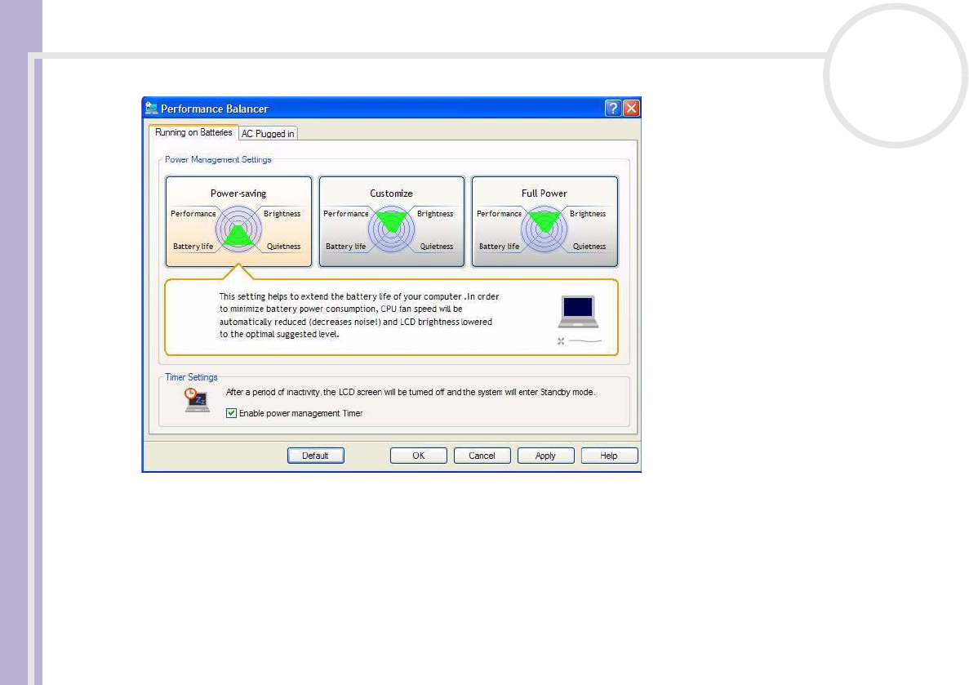
Task: Open the Running on Batteries tab
Action: 193,132
